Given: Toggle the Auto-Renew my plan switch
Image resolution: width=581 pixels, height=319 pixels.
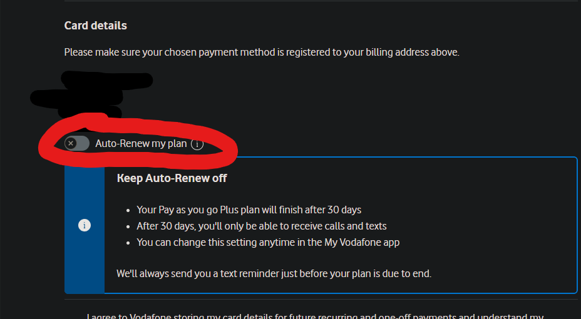Looking at the screenshot, I should click(x=77, y=143).
